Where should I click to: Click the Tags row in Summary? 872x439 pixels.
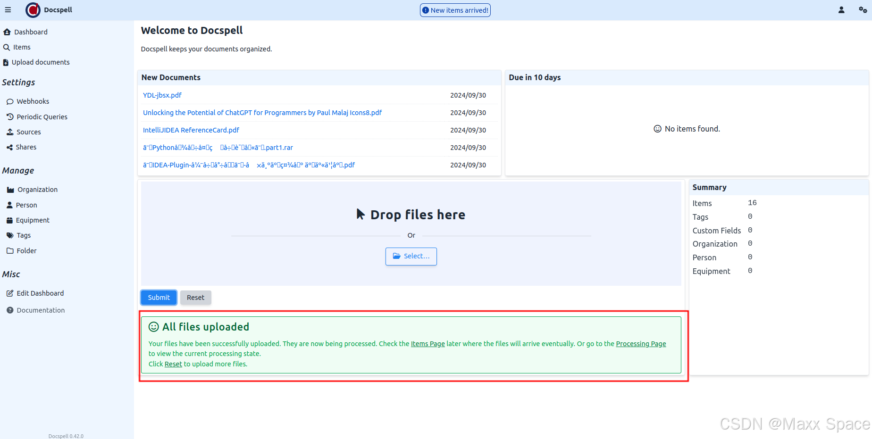tap(722, 217)
